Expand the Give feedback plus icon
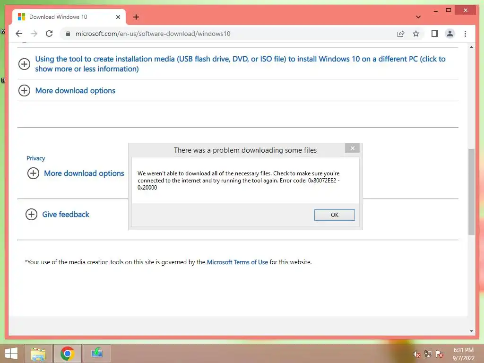Image resolution: width=484 pixels, height=363 pixels. tap(31, 214)
